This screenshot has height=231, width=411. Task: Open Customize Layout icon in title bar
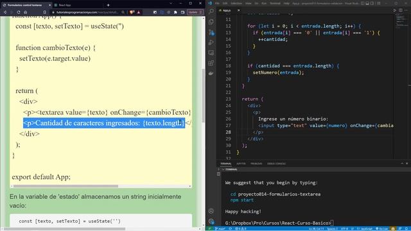click(x=379, y=3)
